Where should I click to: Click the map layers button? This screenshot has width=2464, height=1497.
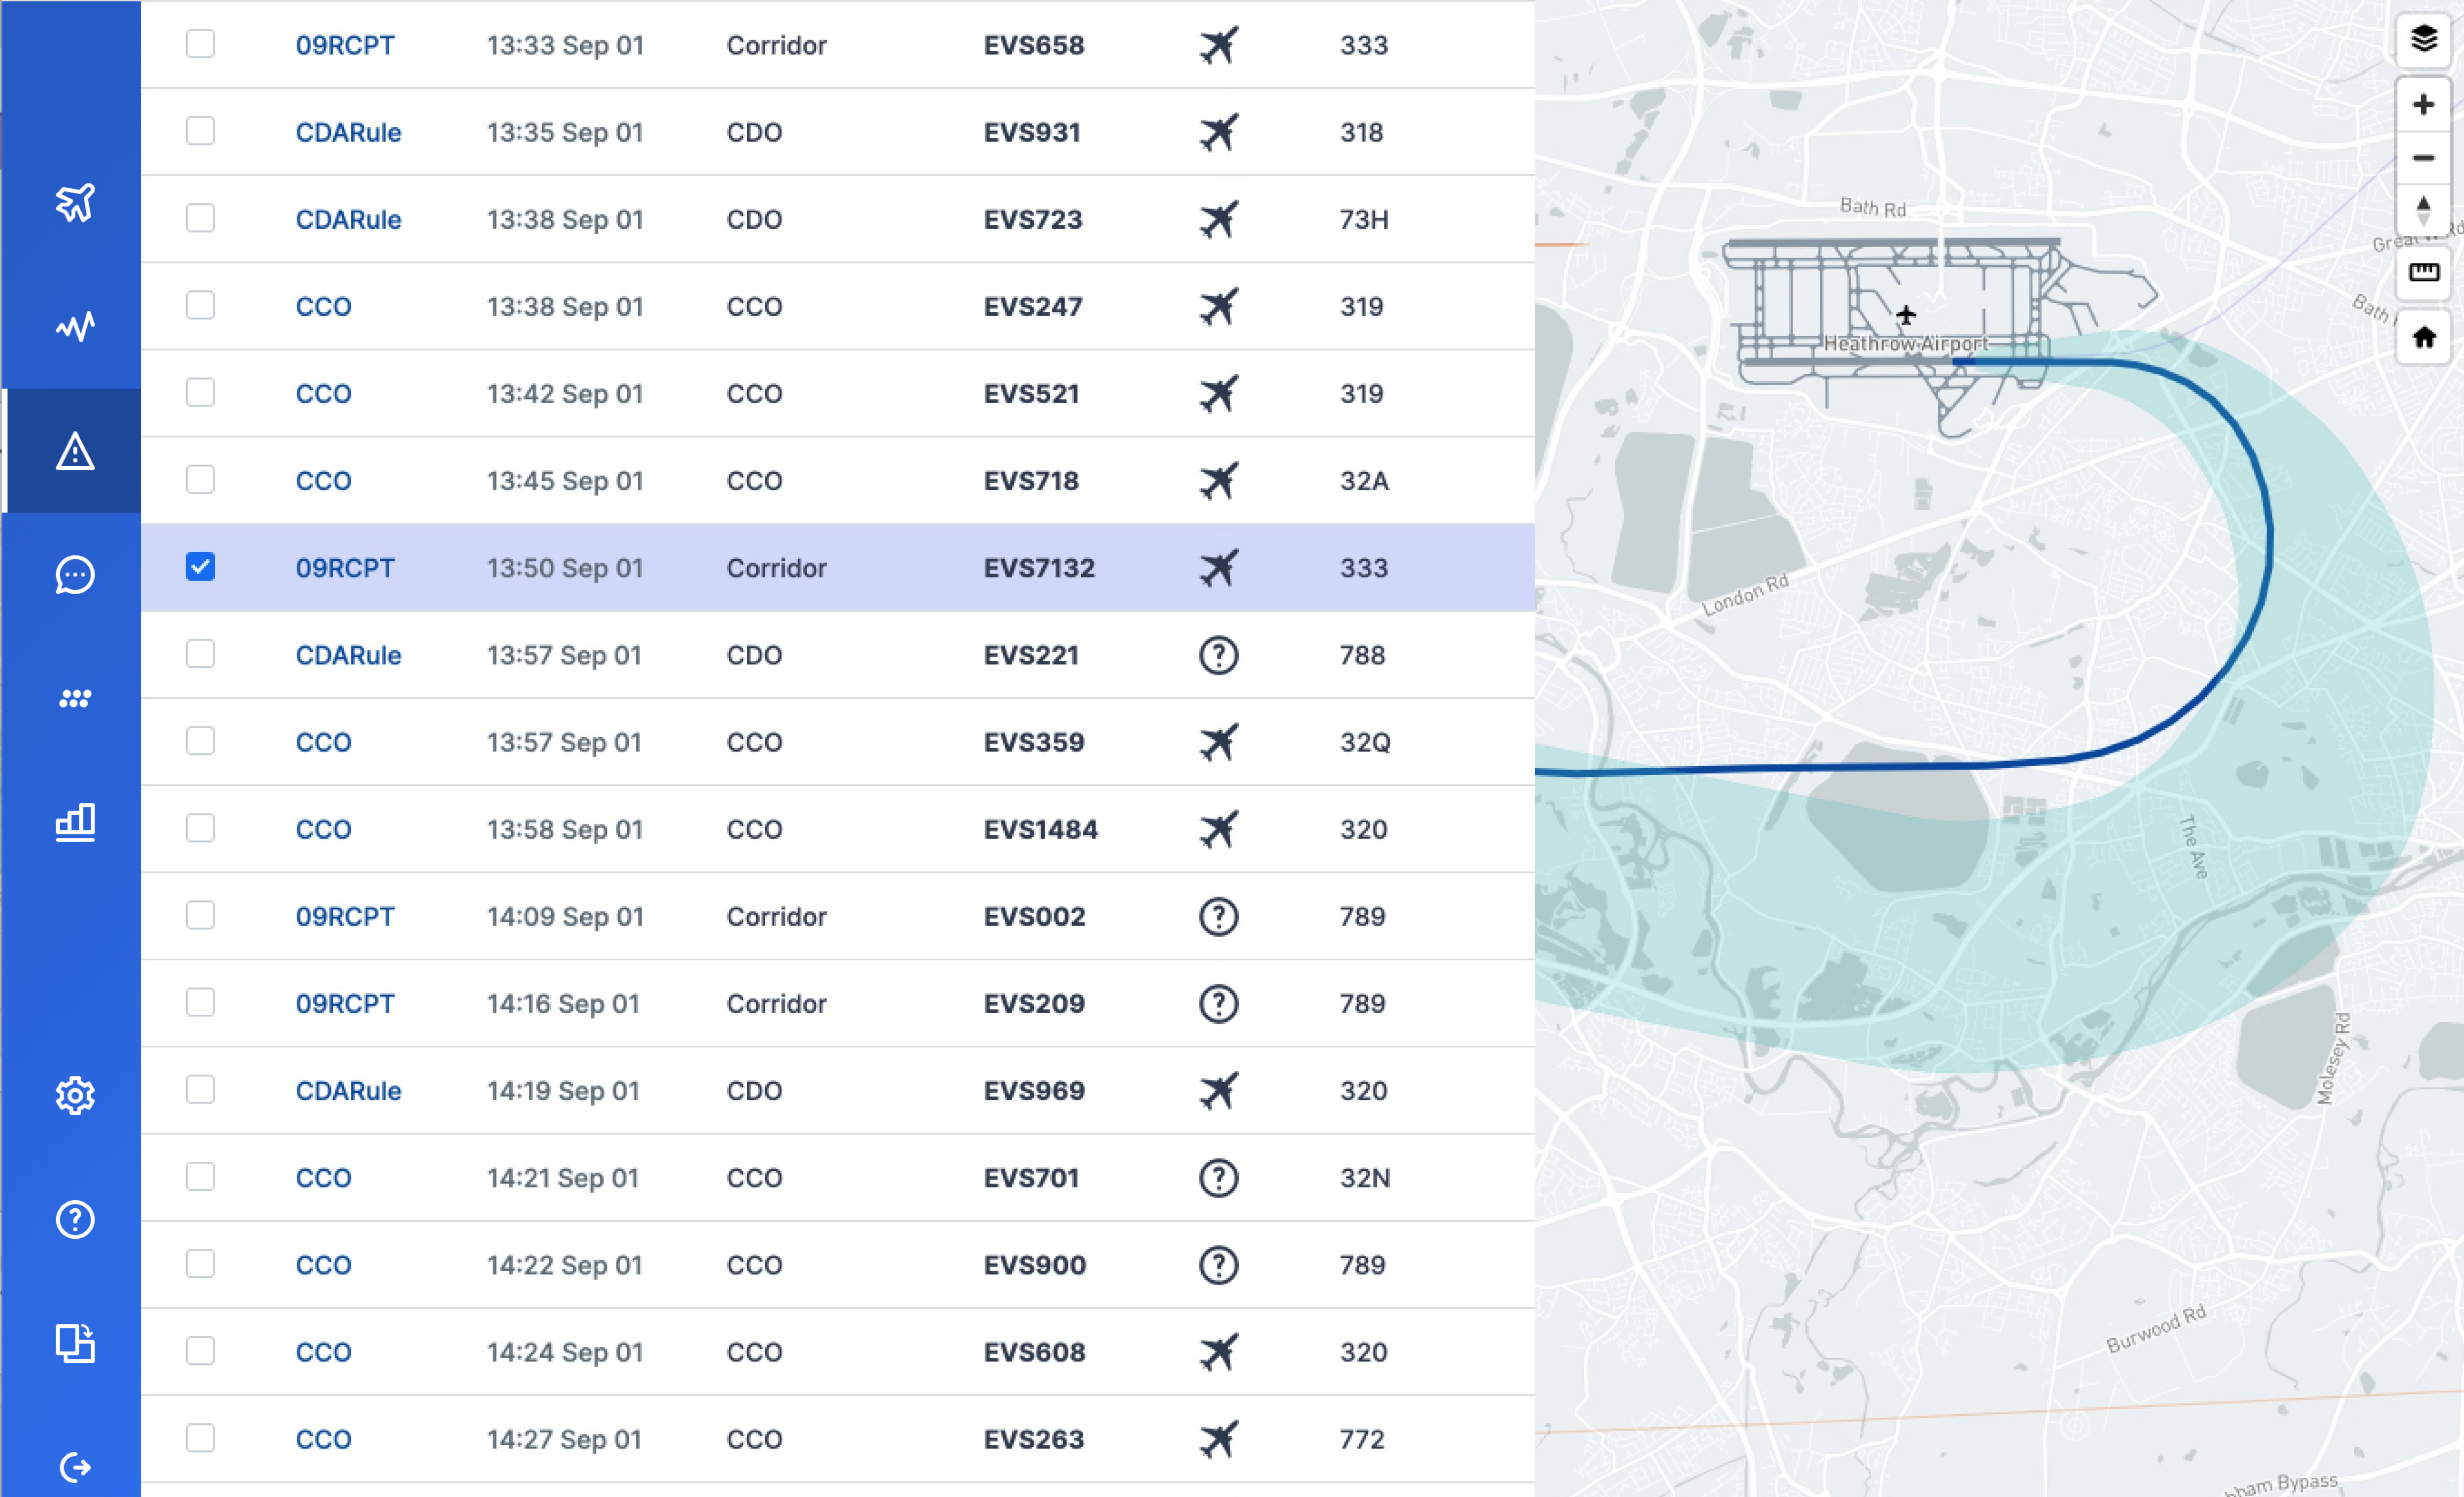click(2423, 40)
